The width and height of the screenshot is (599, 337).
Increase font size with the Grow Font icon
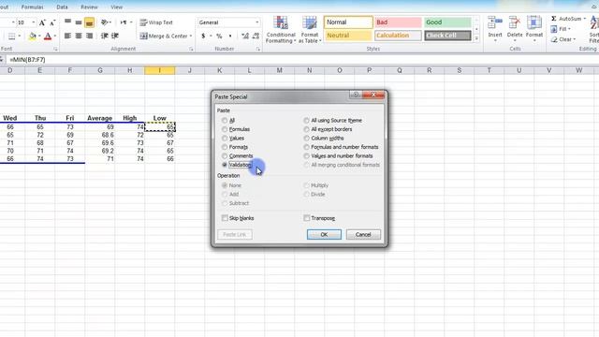42,22
